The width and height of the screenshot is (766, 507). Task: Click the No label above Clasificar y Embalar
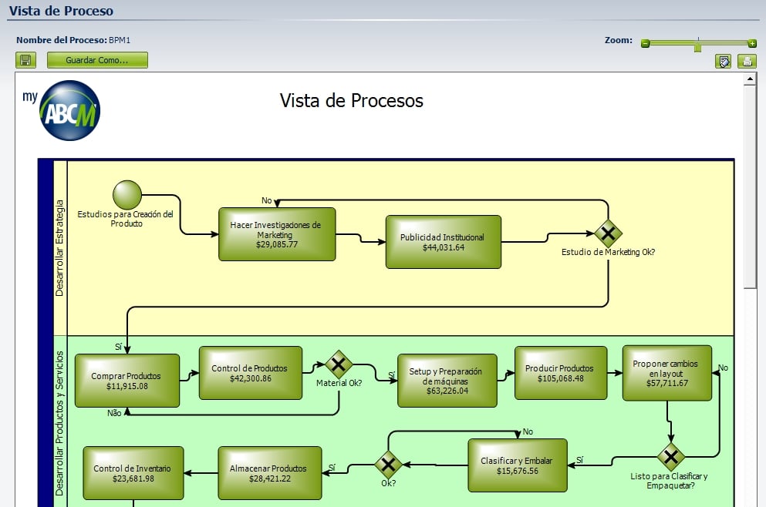[528, 431]
